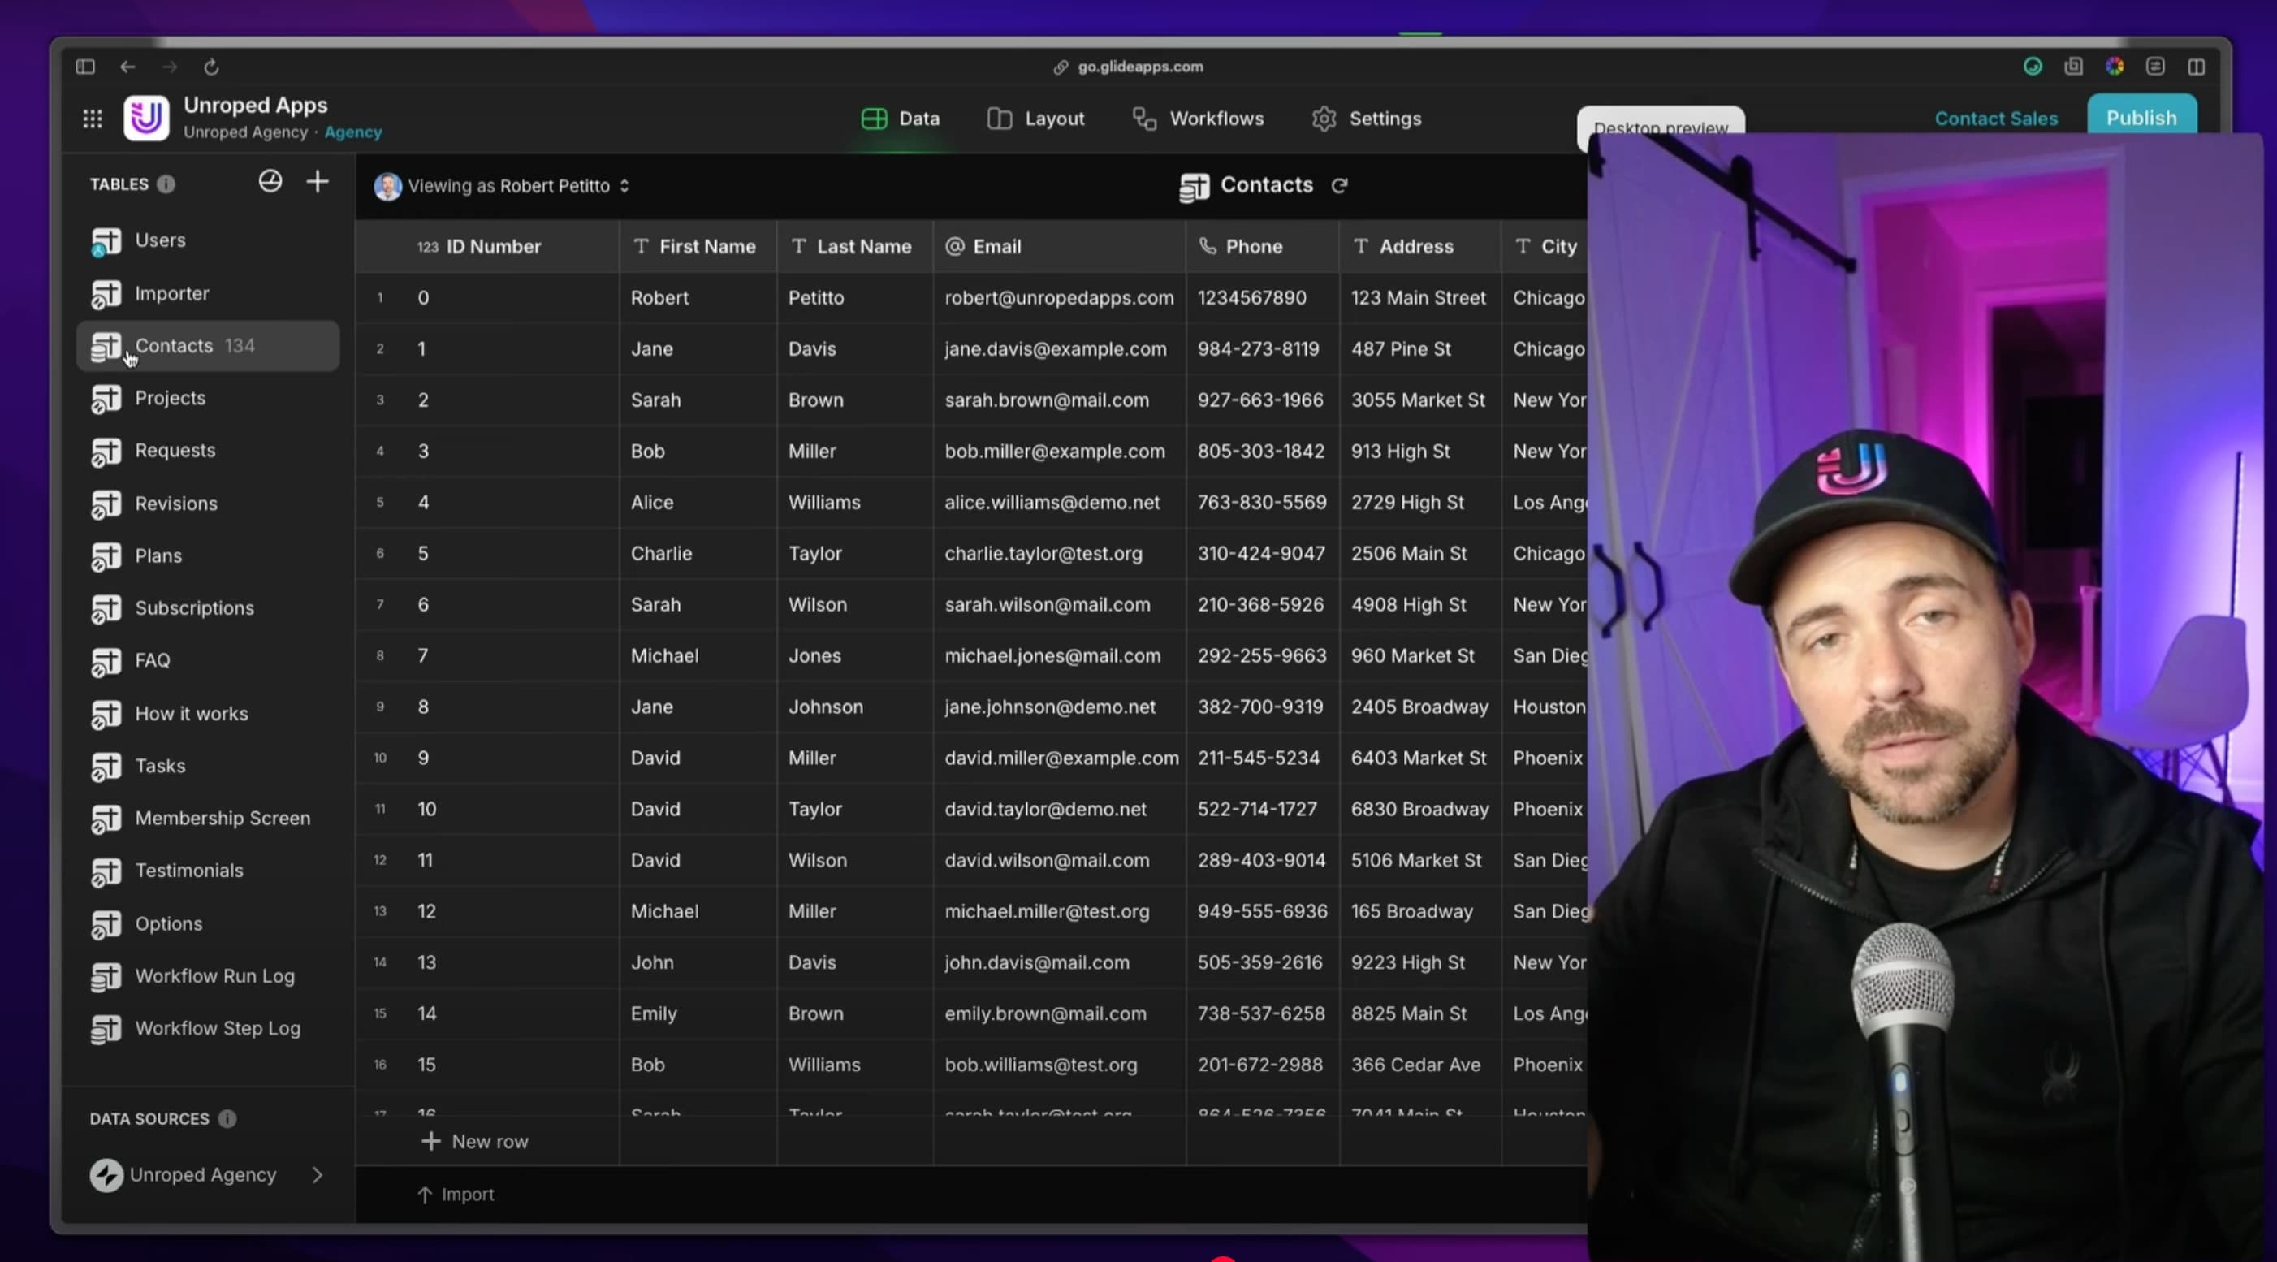The image size is (2277, 1262).
Task: Click the browser reload icon
Action: coord(211,67)
